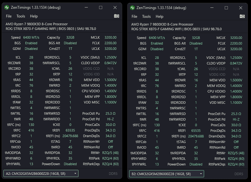The width and height of the screenshot is (251, 182).
Task: Maximize the left ZenTimings window
Action: coord(101,7)
